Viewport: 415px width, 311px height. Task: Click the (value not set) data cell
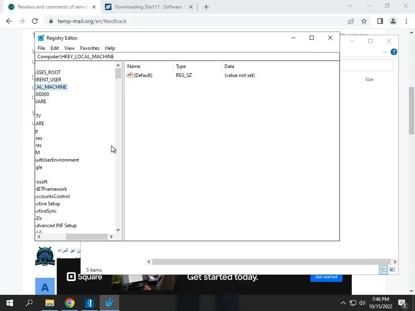pyautogui.click(x=240, y=75)
